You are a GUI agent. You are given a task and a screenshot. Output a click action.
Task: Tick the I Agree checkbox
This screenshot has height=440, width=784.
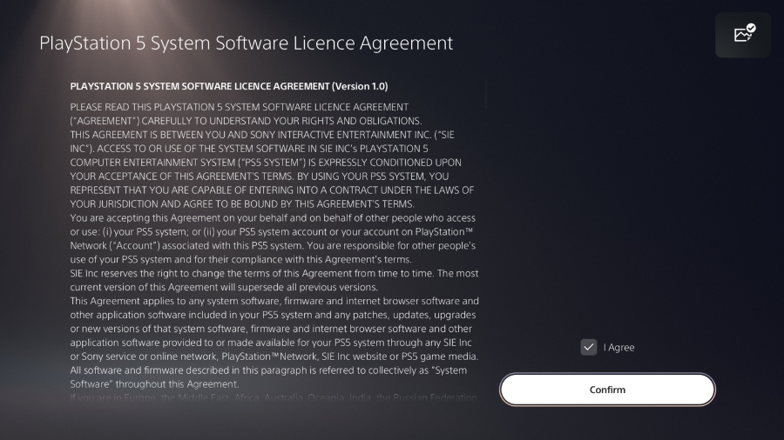click(x=589, y=347)
